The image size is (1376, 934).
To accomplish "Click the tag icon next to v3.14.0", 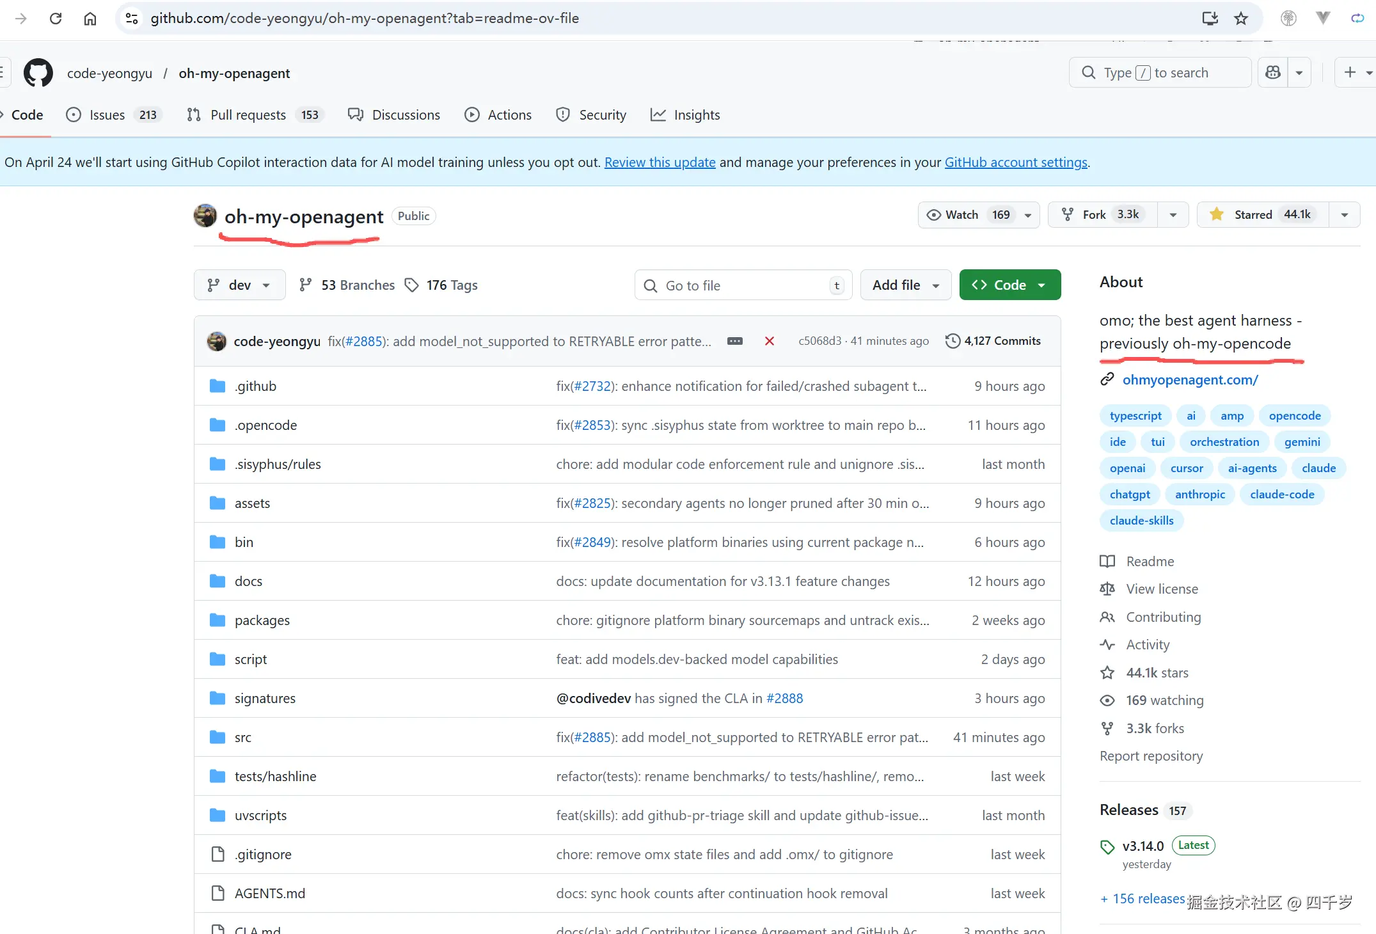I will (1108, 846).
